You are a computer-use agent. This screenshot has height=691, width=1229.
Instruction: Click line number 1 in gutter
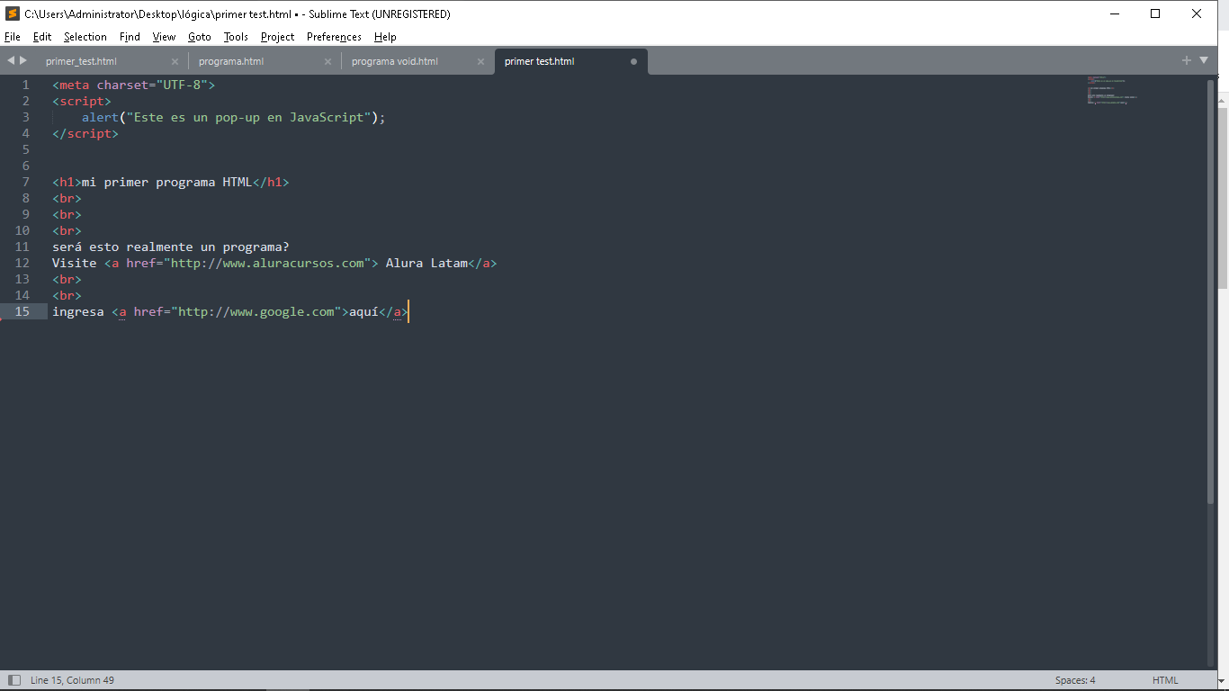26,85
